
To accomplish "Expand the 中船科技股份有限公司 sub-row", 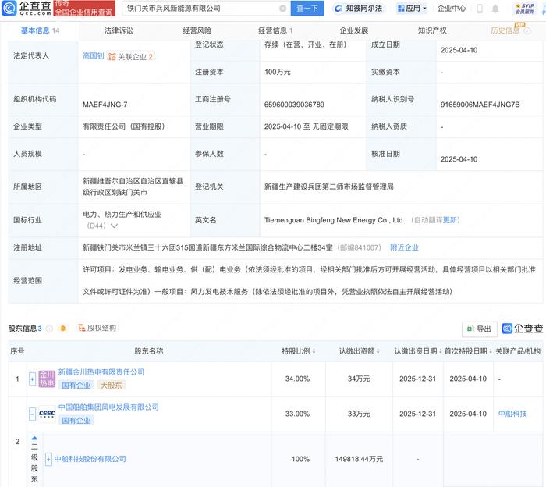I will [48, 460].
